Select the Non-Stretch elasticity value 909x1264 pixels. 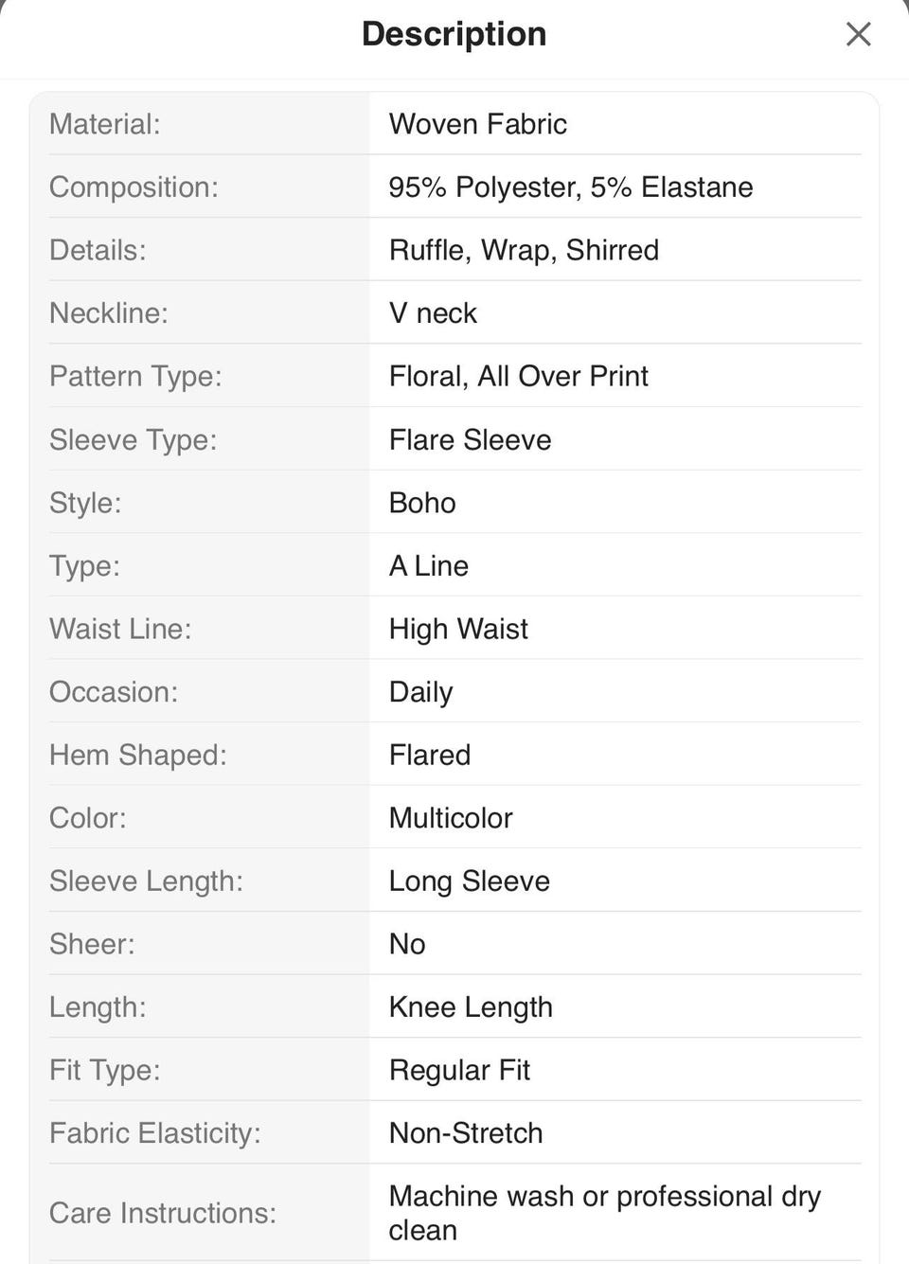(x=466, y=1133)
